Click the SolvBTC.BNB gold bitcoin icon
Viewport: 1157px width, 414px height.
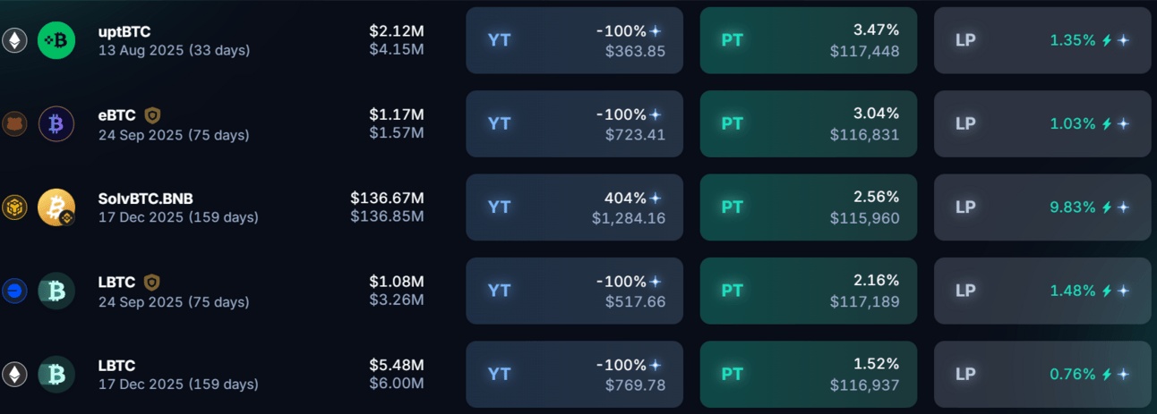click(56, 207)
